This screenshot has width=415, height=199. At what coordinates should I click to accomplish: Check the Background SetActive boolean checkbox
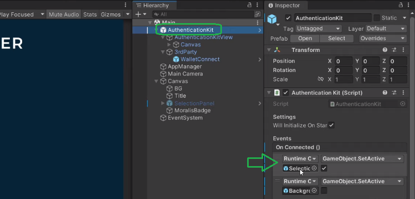tap(324, 190)
